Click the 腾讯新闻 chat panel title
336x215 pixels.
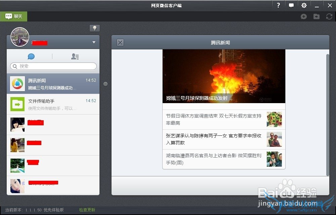[x=220, y=43]
